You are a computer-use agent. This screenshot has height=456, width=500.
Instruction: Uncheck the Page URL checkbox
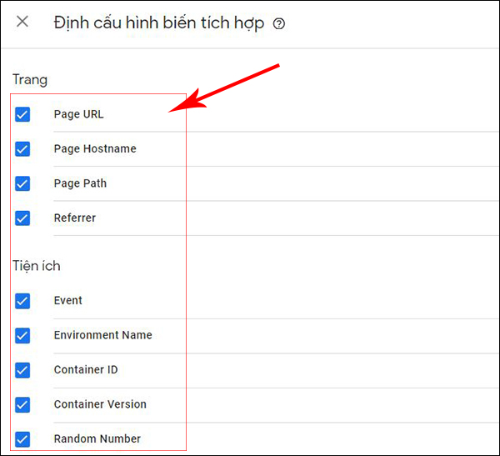point(22,114)
